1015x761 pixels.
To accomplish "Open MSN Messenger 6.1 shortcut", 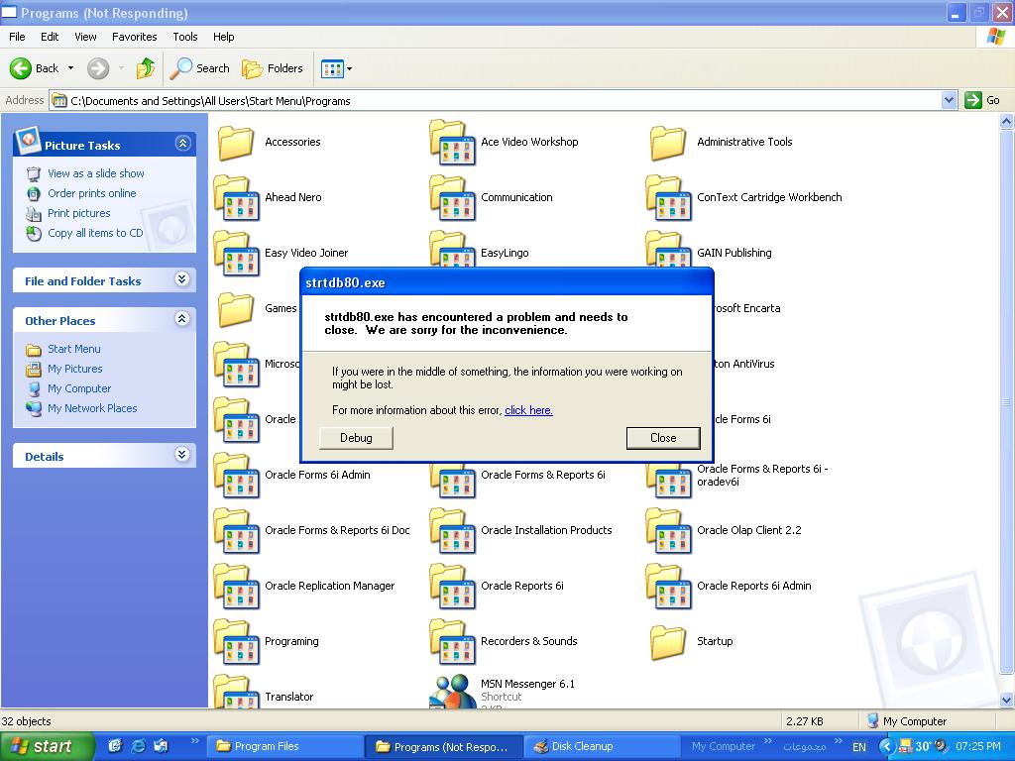I will 453,691.
